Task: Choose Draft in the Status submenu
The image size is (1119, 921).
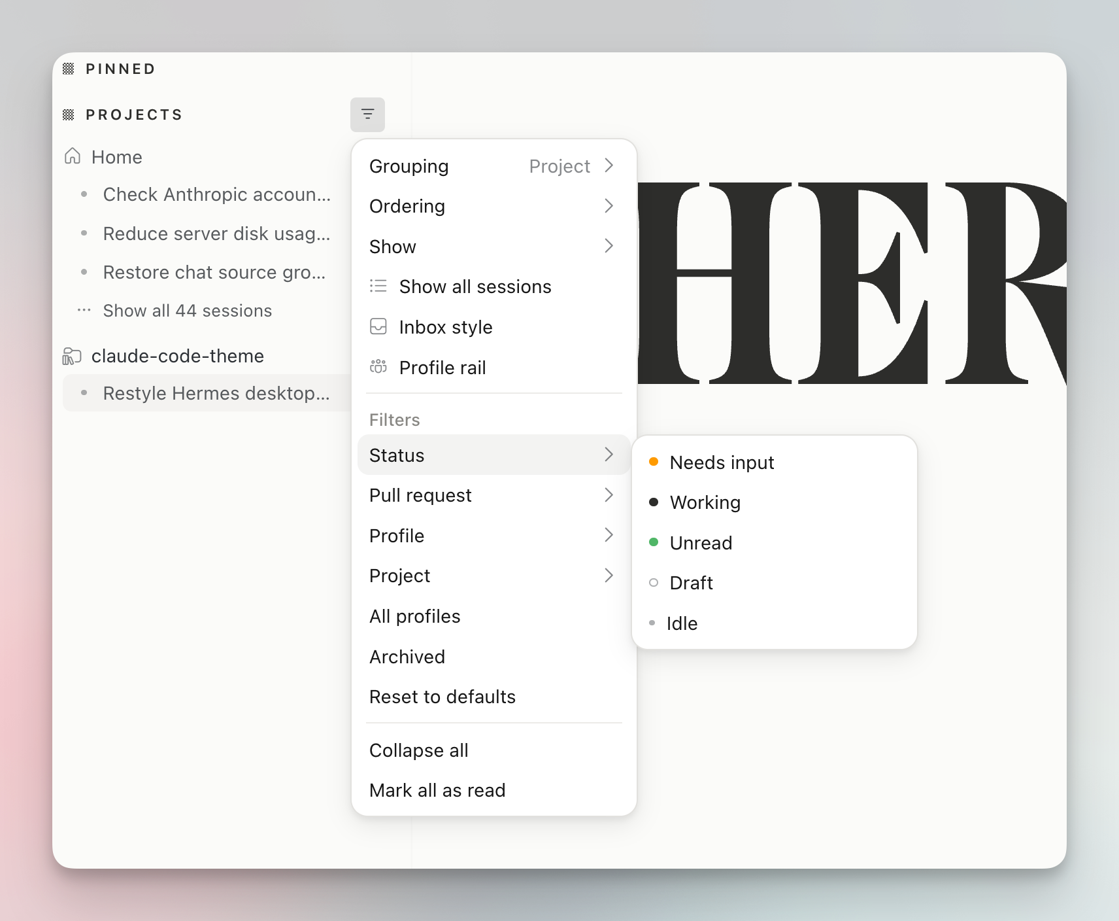Action: click(775, 583)
